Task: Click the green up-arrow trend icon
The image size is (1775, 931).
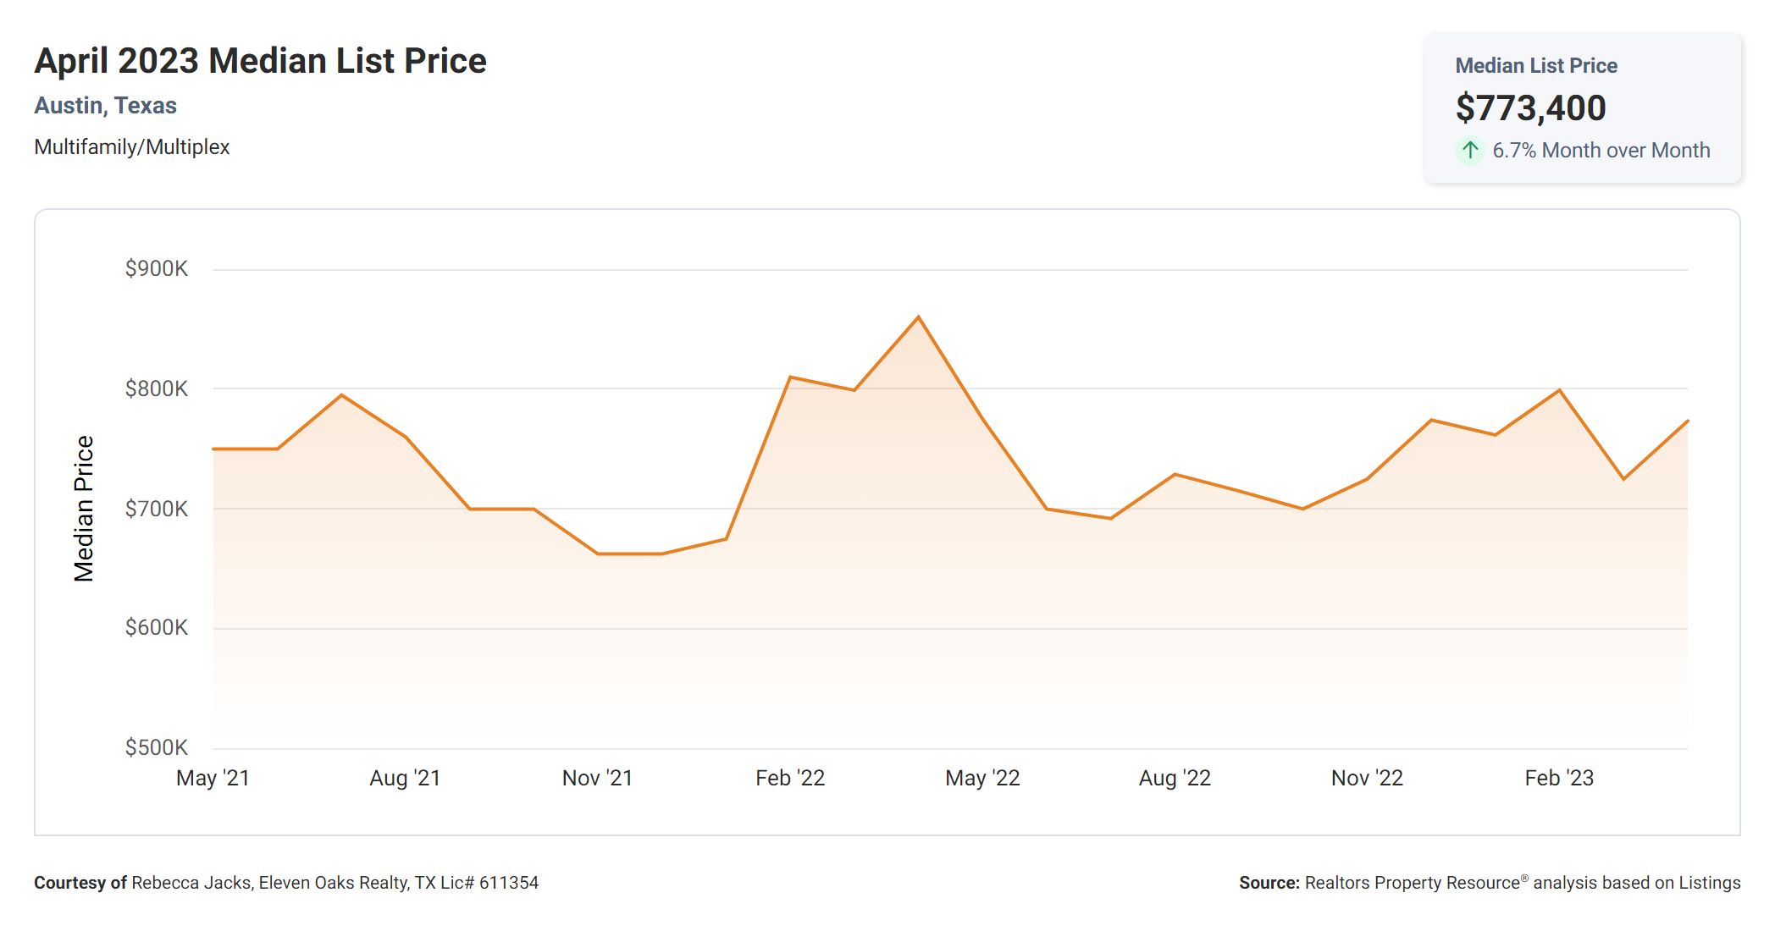Action: 1470,151
